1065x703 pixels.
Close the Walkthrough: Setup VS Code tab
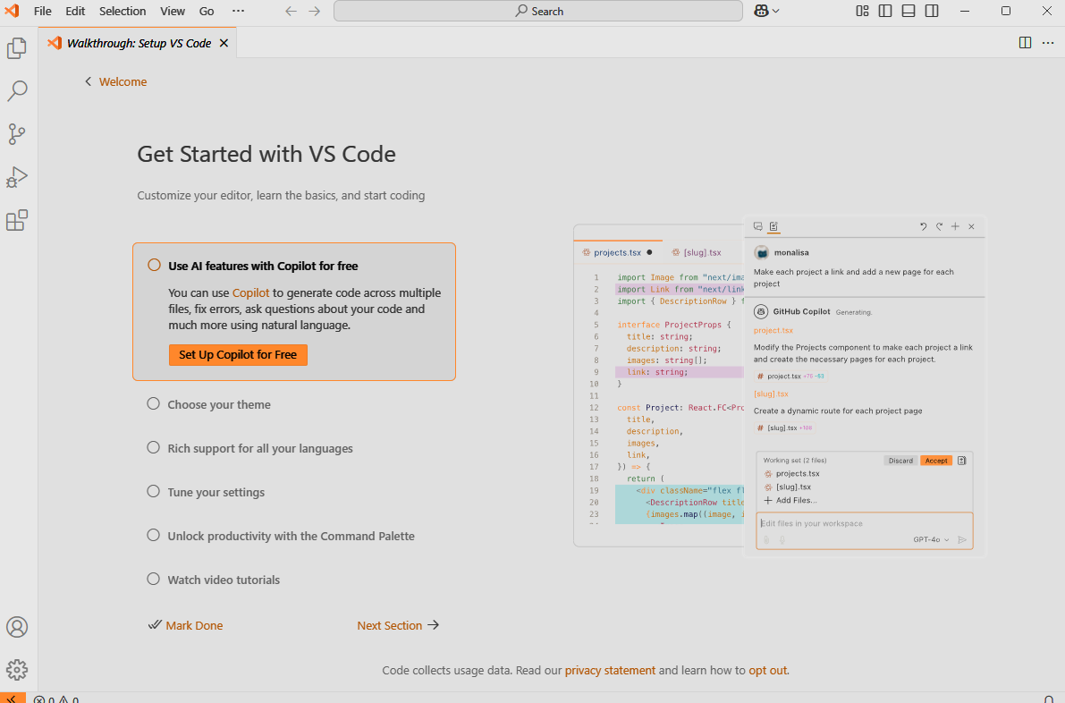[x=224, y=43]
